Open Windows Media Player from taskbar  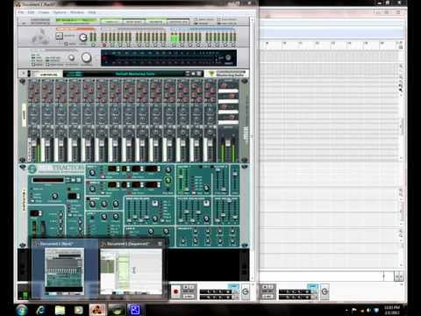coord(78,310)
